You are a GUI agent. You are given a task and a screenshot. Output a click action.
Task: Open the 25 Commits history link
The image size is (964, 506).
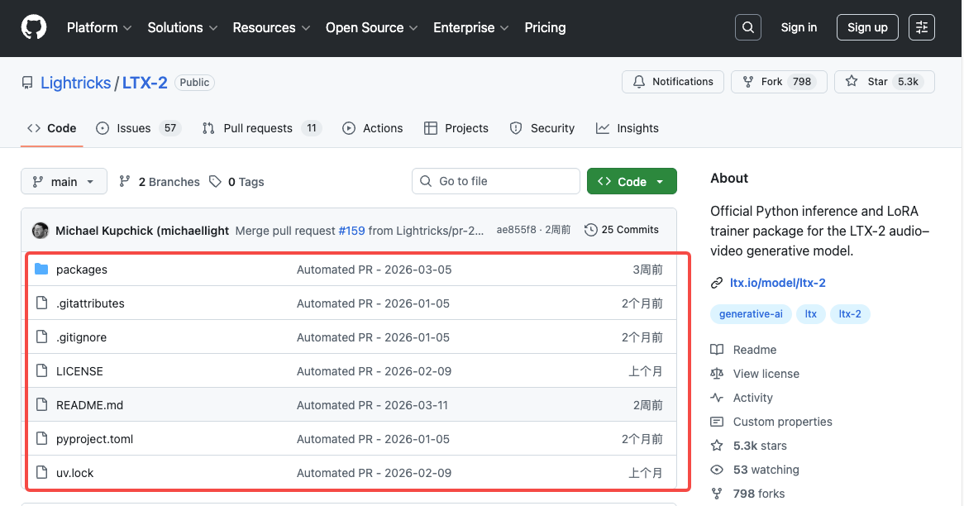point(622,230)
